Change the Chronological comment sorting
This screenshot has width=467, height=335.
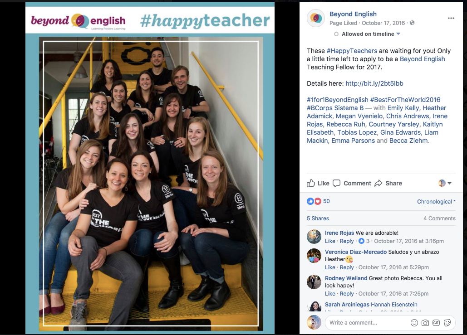pyautogui.click(x=436, y=202)
